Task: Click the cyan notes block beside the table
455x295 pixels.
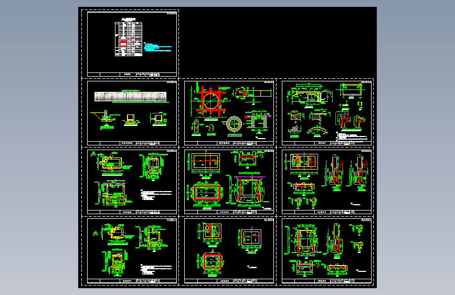Action: [x=157, y=47]
